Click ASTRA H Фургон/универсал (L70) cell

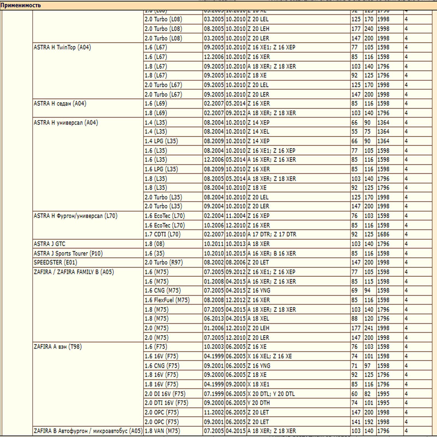tap(75, 216)
